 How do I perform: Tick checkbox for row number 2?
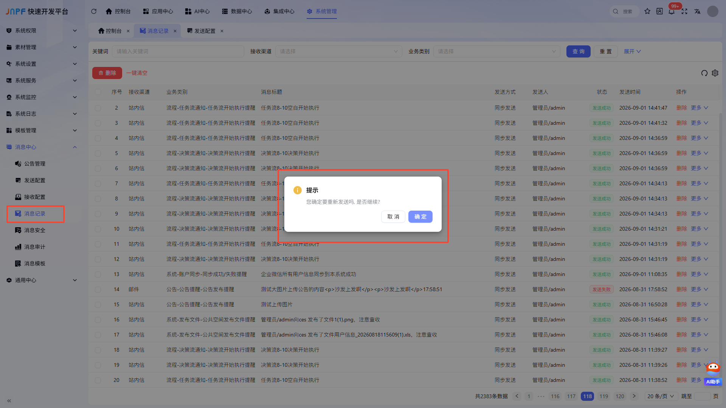tap(98, 108)
